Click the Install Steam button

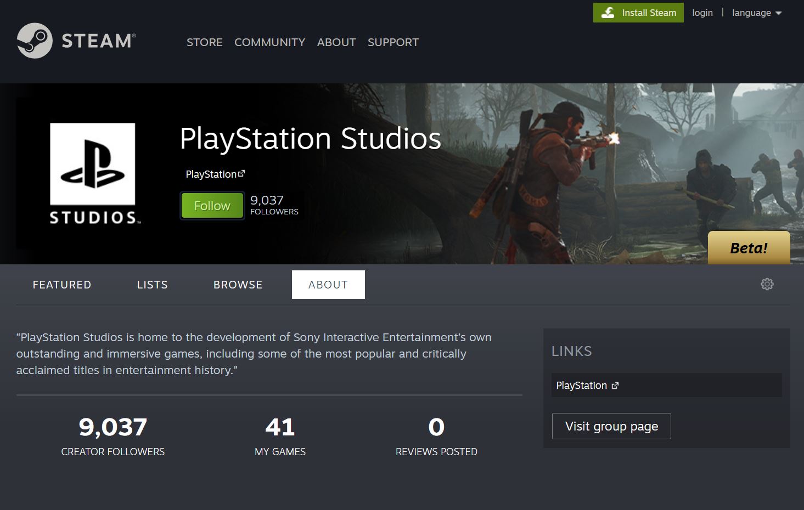[638, 13]
